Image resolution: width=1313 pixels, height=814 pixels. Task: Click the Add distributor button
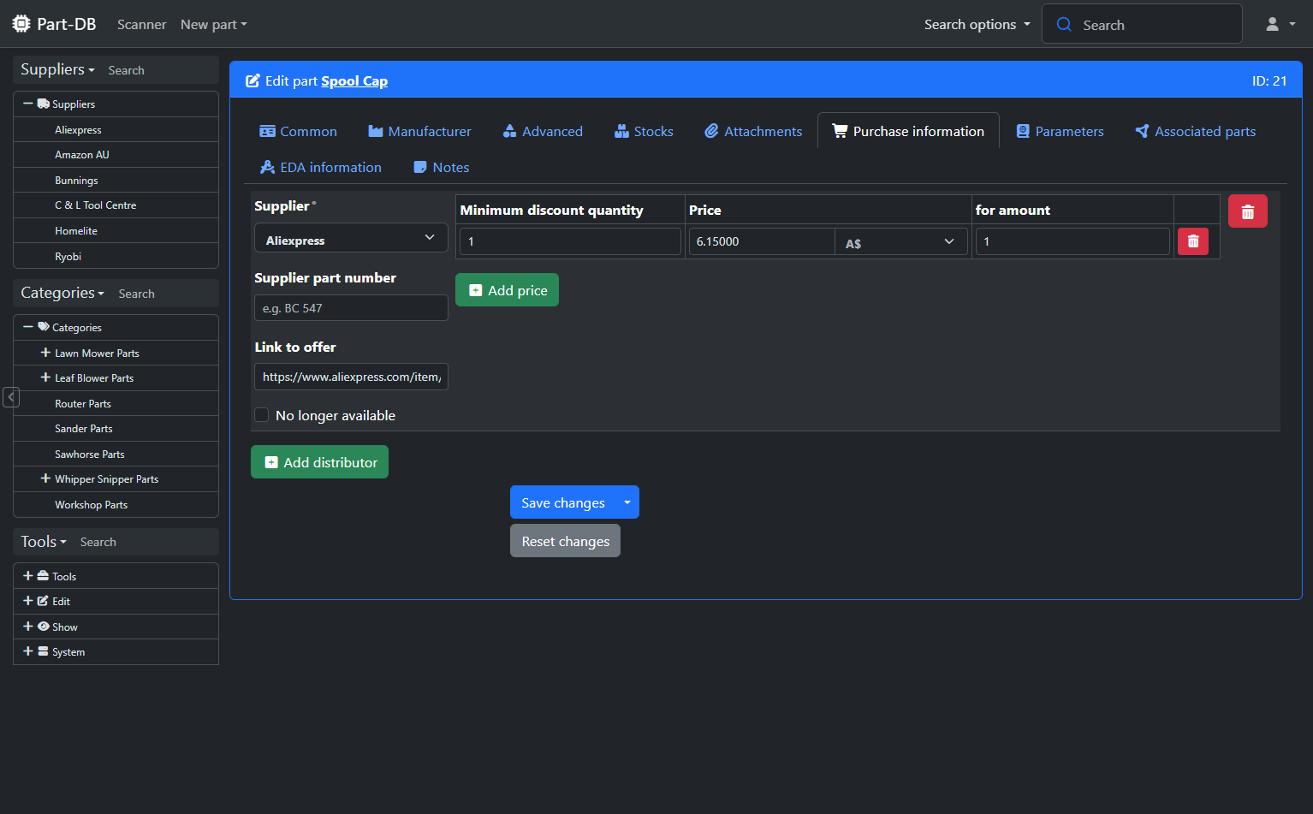pos(319,462)
